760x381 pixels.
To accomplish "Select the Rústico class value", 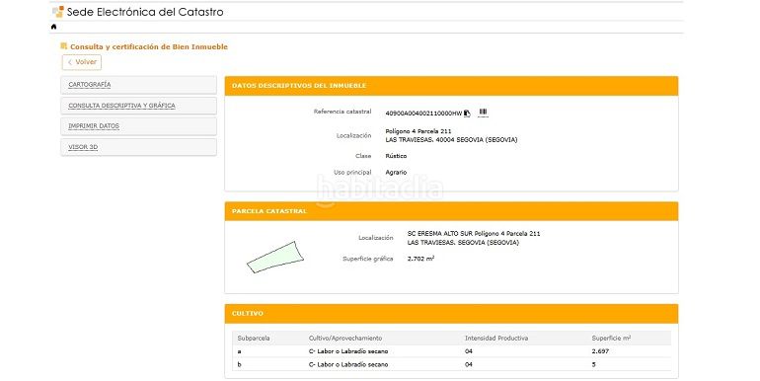I will coord(396,156).
